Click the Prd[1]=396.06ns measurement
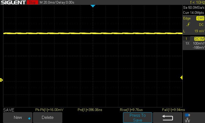 pos(90,110)
